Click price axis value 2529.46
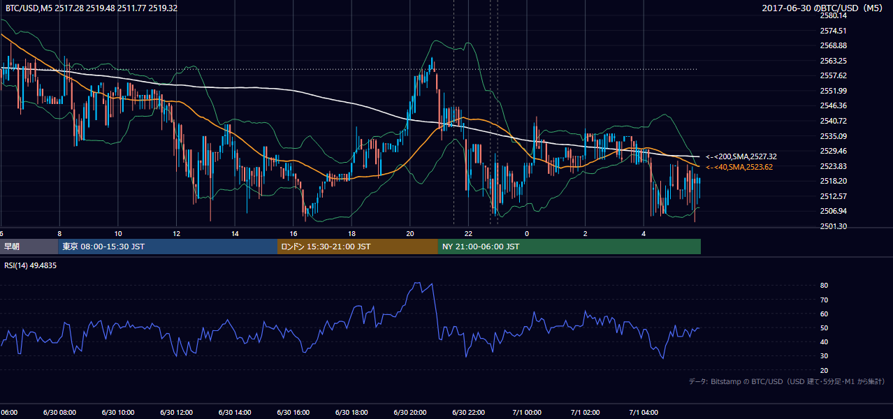 [x=833, y=151]
